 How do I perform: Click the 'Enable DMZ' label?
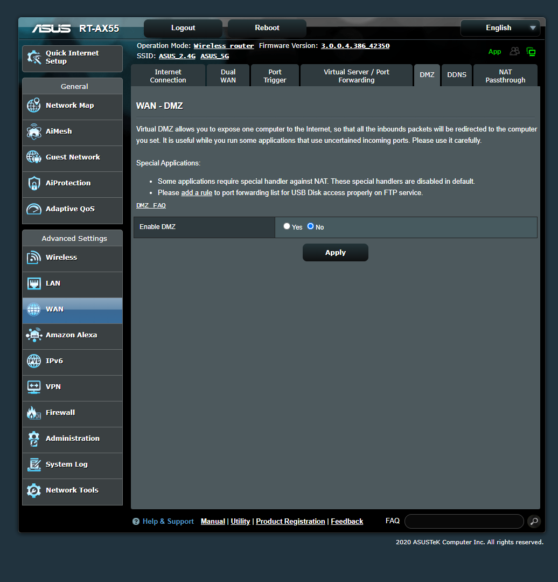158,227
